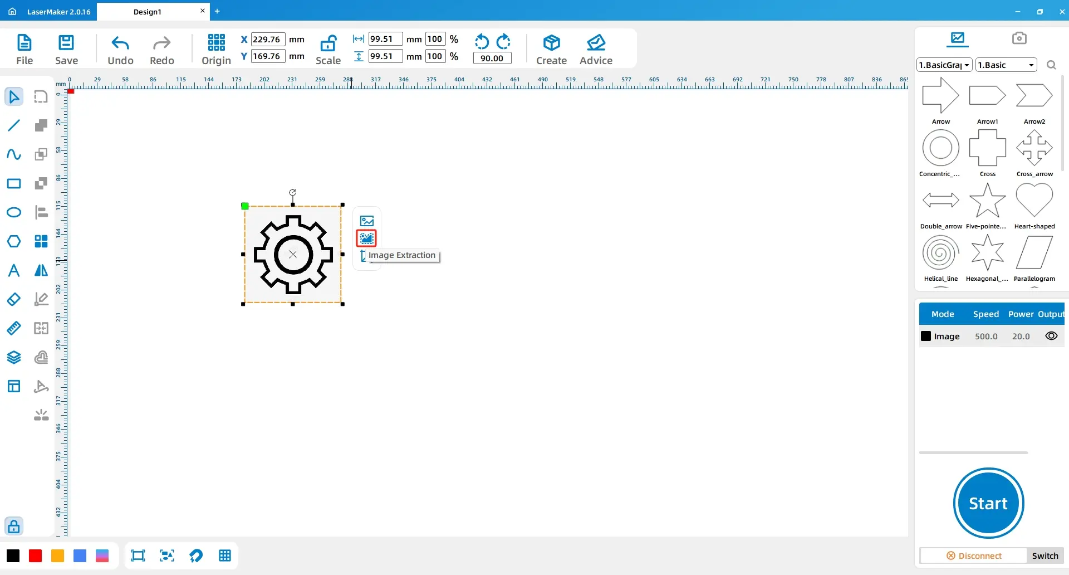Switch to the gallery library tab
Image resolution: width=1069 pixels, height=575 pixels.
coord(958,38)
